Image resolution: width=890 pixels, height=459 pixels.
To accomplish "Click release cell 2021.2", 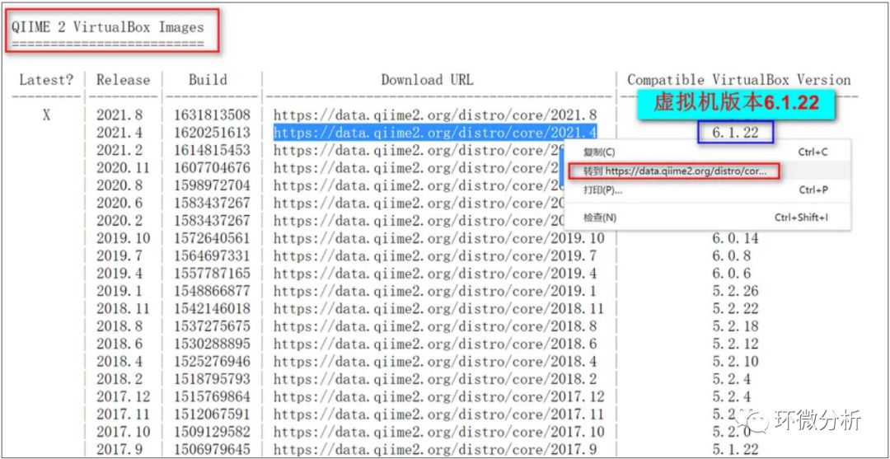I will point(119,150).
